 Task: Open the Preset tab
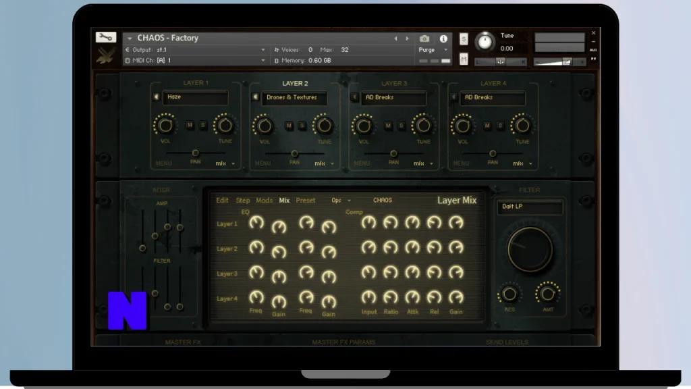click(306, 200)
